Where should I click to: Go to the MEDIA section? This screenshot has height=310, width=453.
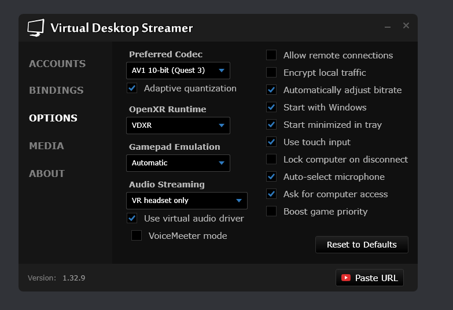point(46,146)
